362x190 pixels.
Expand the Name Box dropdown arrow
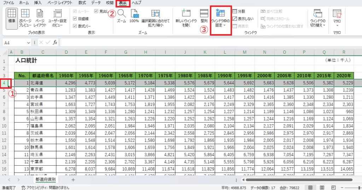(x=28, y=43)
